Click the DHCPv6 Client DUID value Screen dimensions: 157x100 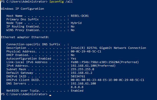(107, 80)
